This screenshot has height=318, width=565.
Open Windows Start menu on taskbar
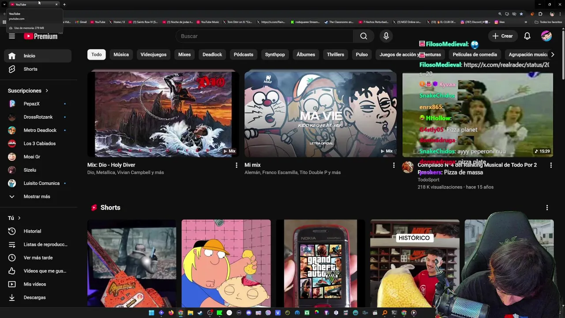point(151,313)
